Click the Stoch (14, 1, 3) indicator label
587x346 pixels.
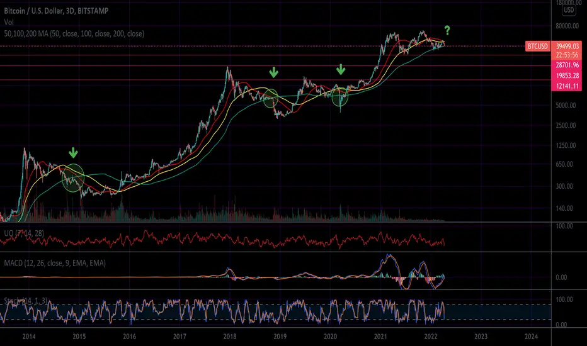click(x=26, y=301)
